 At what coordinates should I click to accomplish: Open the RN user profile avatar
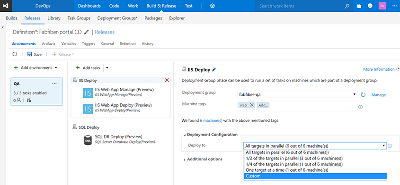coord(382,6)
